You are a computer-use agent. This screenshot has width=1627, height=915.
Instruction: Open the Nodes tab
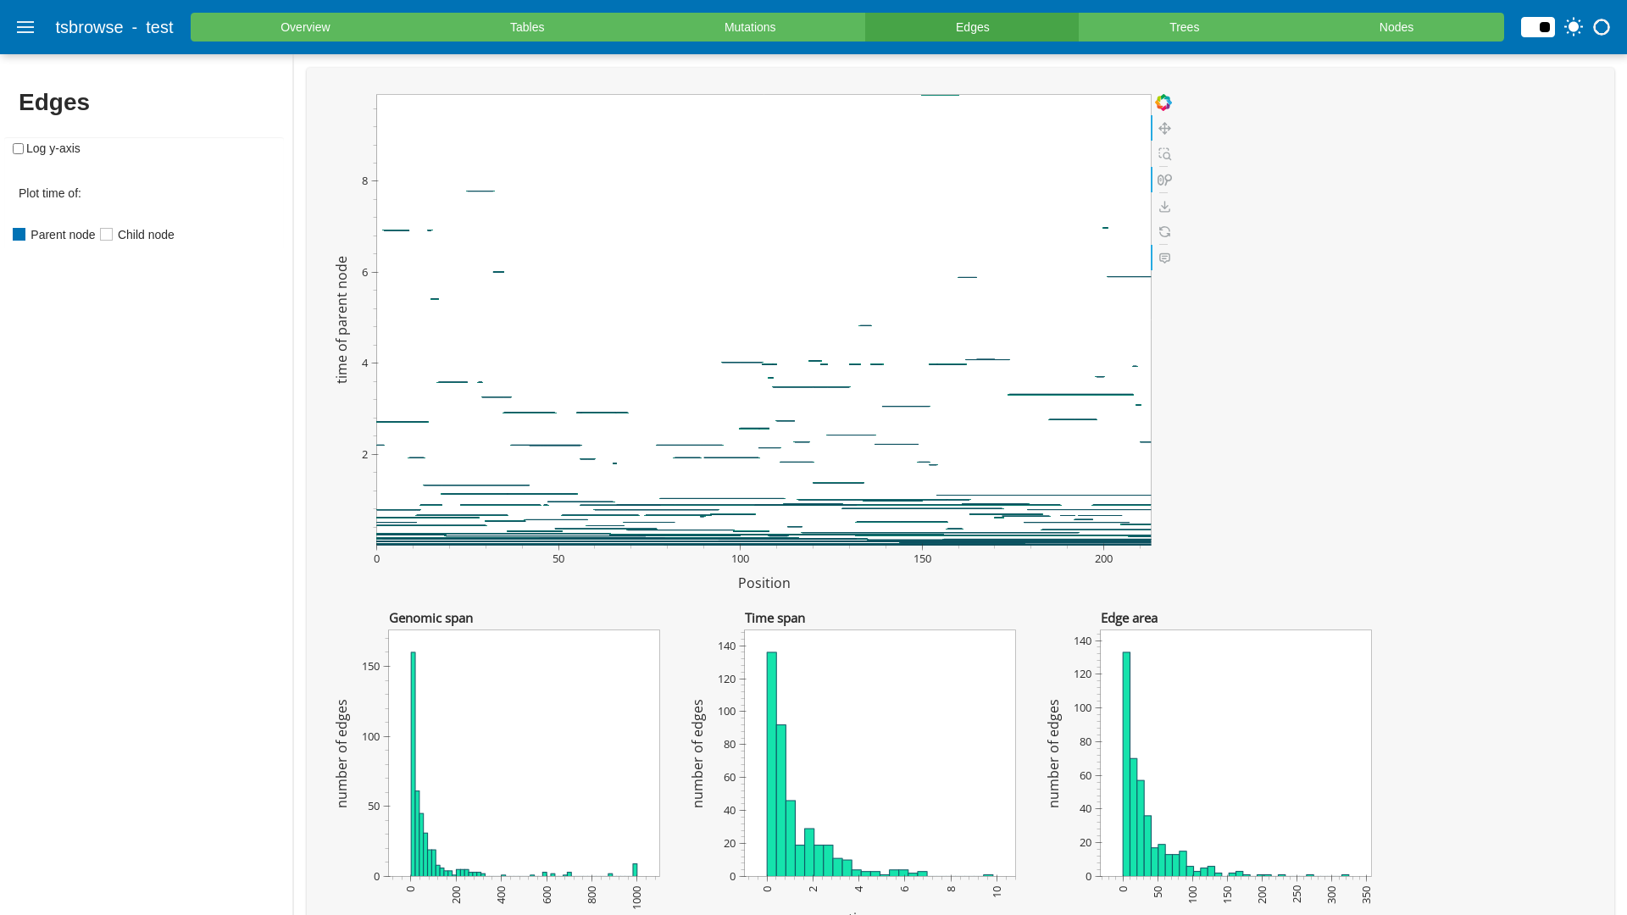pos(1396,27)
